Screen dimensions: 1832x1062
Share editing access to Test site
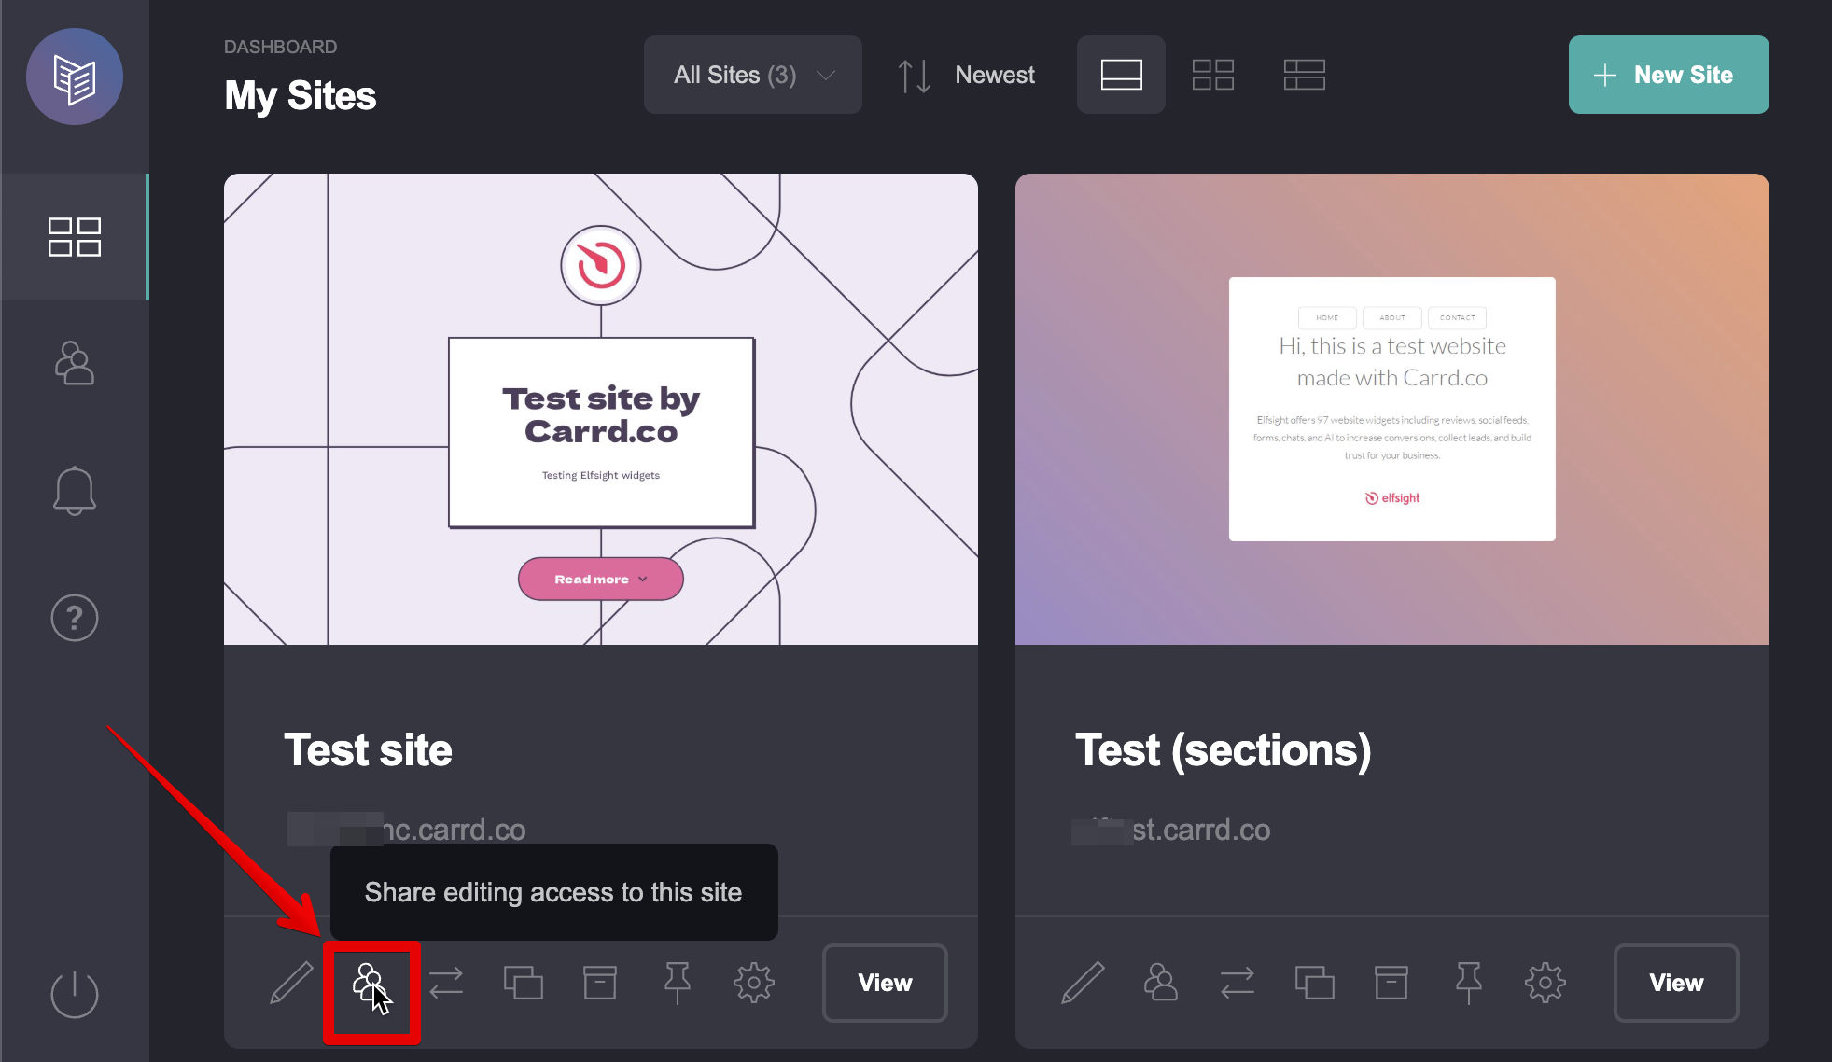[371, 985]
